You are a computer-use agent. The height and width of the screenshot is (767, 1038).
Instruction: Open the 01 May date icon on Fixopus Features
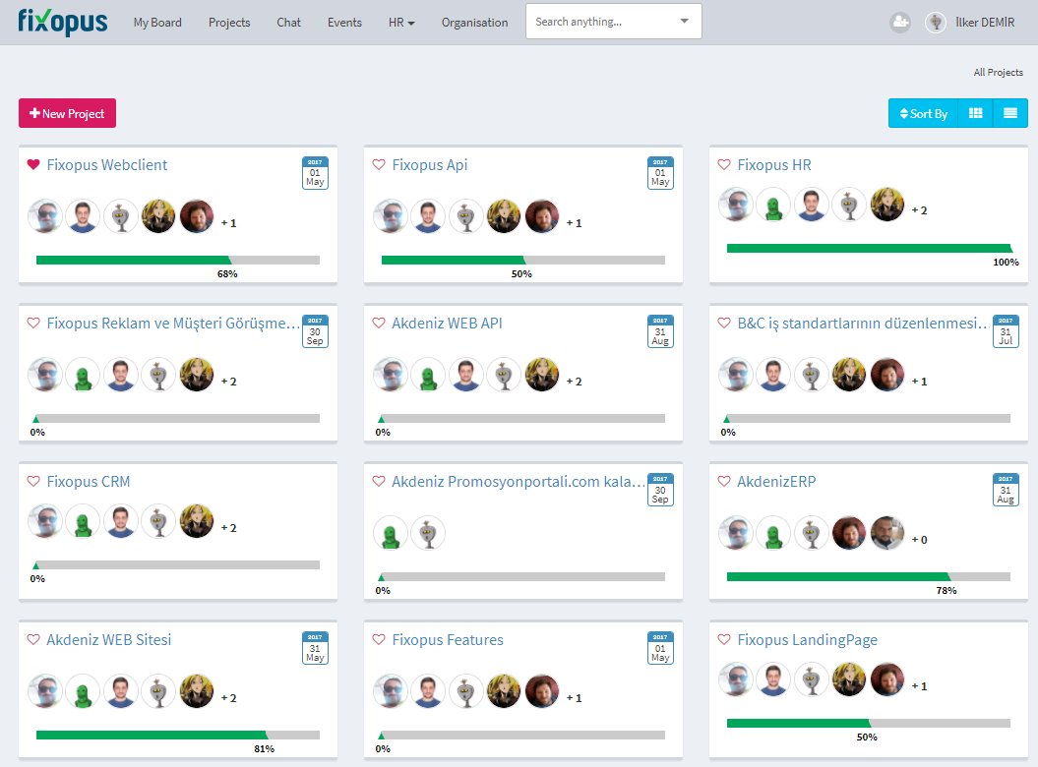point(660,649)
